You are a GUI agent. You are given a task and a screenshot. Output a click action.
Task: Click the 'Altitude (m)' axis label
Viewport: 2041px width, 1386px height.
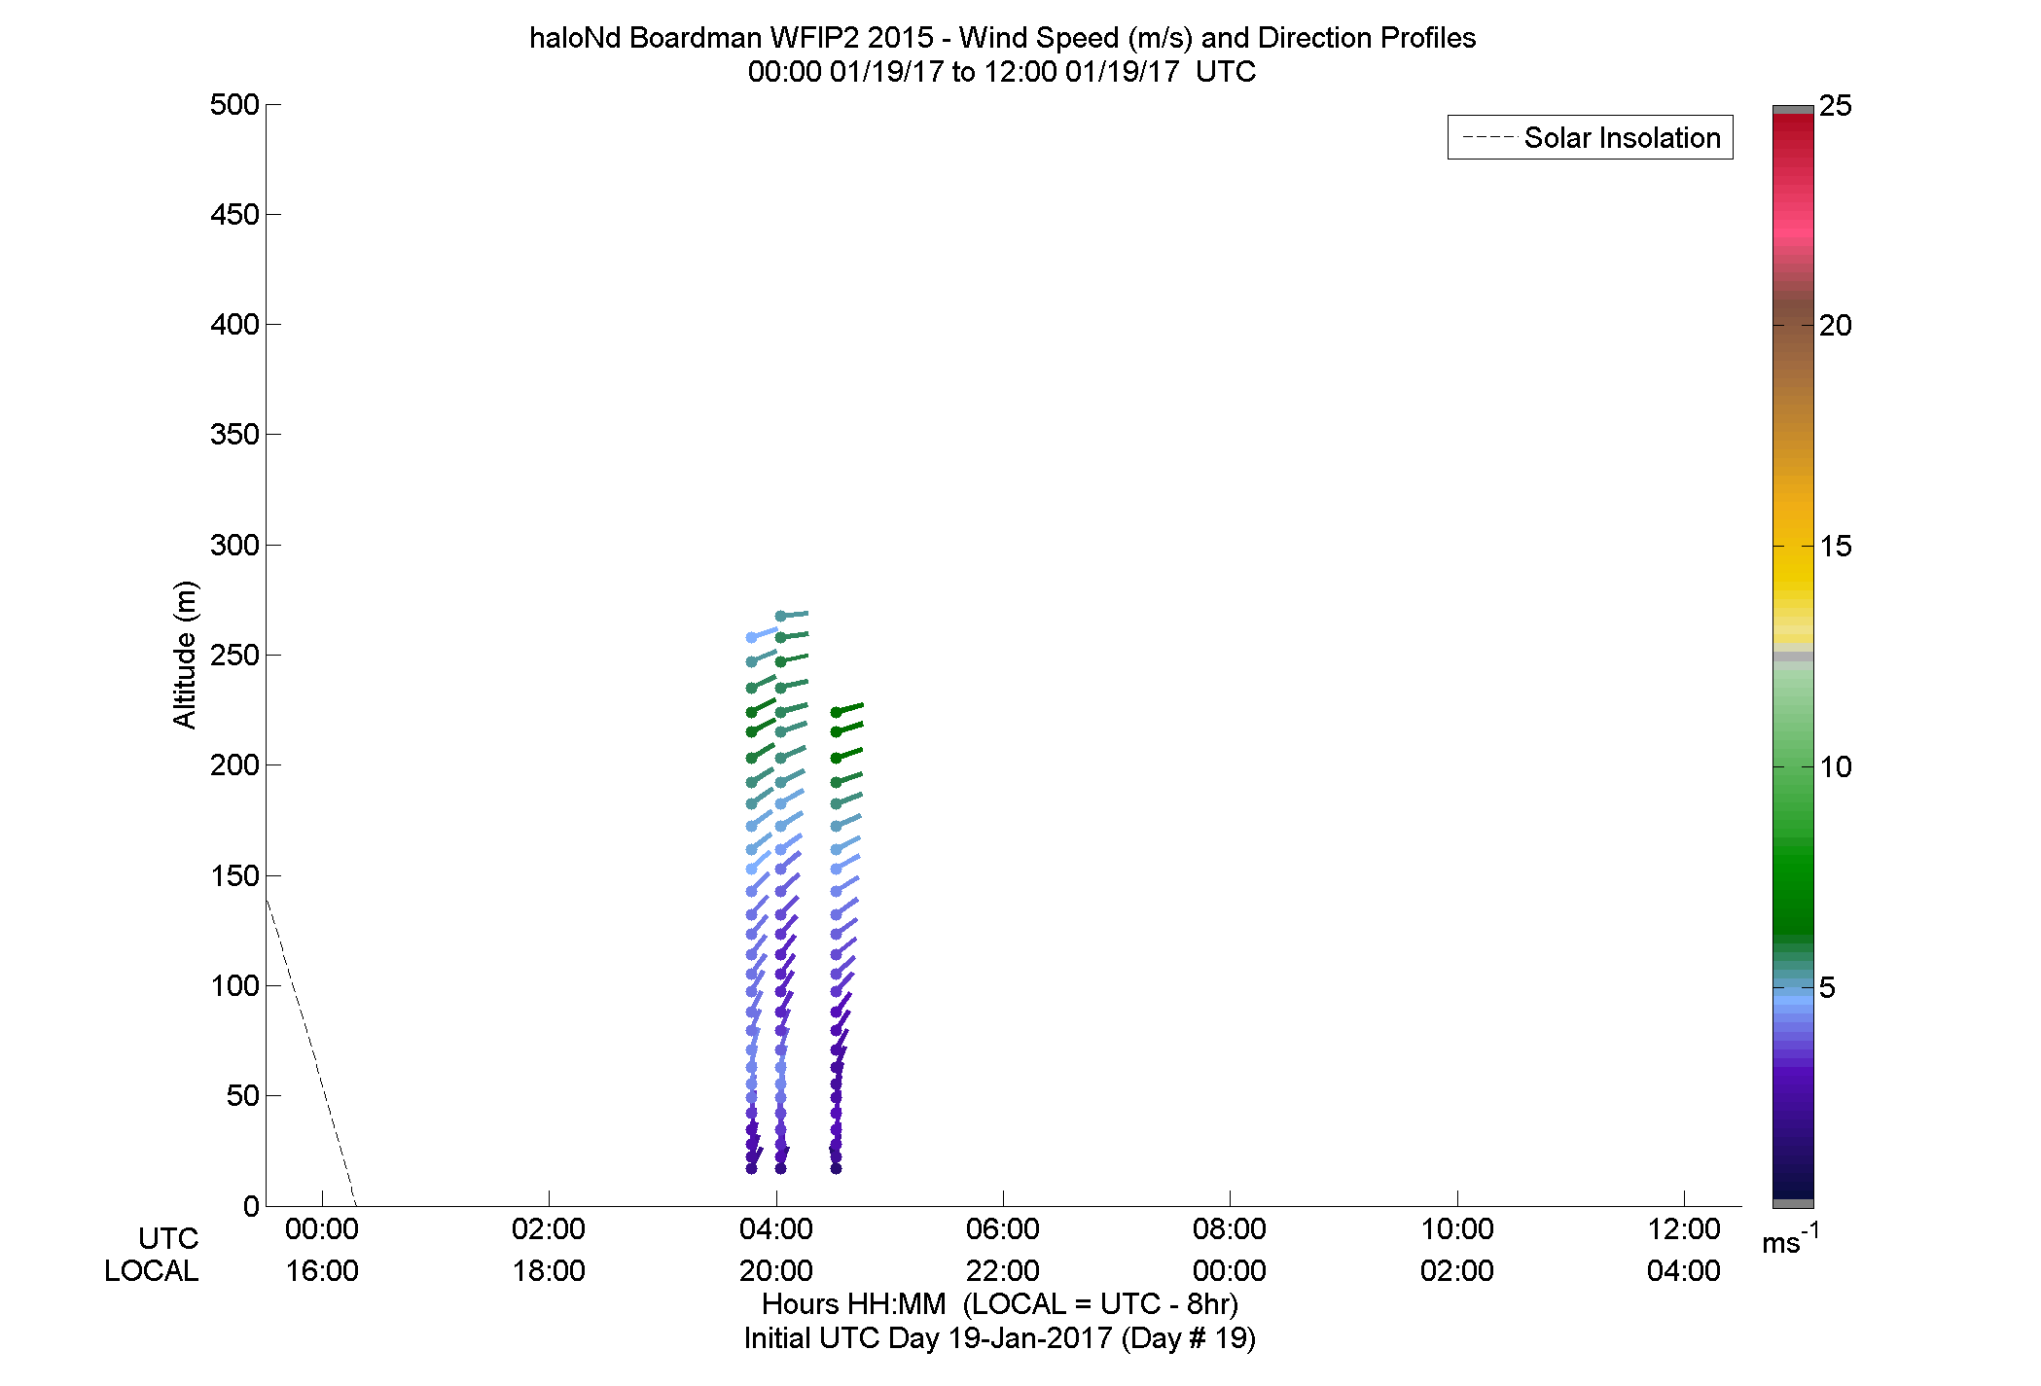(184, 654)
